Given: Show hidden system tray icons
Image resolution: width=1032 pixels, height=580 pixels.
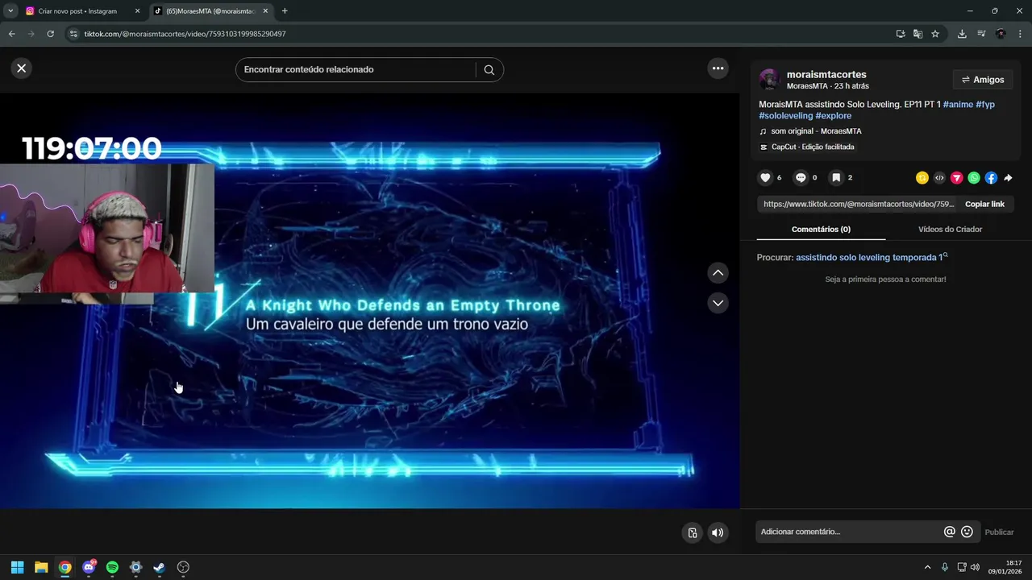Looking at the screenshot, I should click(927, 567).
